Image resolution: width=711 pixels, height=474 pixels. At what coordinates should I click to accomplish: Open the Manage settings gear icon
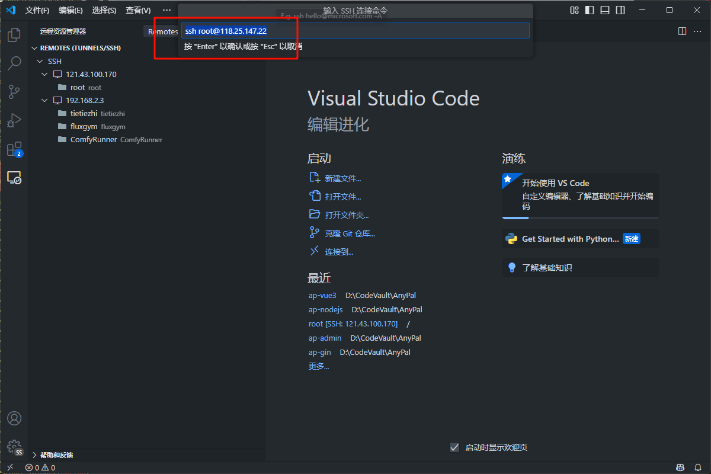14,446
